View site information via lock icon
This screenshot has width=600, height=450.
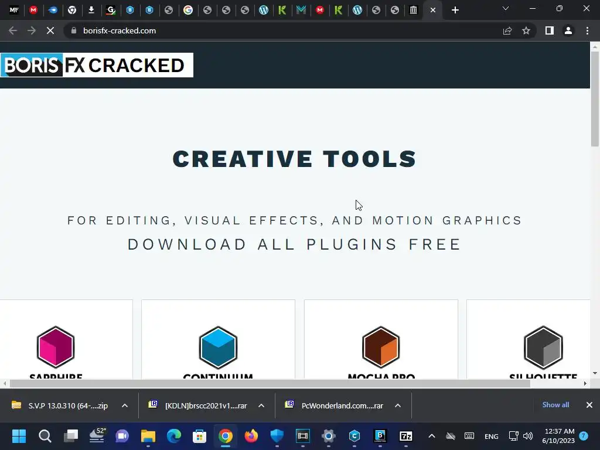[x=74, y=30]
